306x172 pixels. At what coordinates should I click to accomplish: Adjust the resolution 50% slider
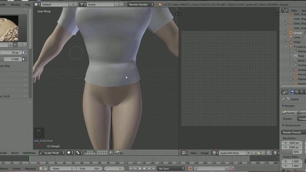coord(292,152)
